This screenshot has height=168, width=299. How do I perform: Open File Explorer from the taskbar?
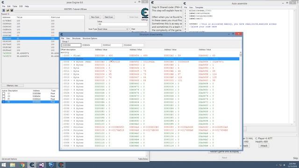tap(13, 165)
